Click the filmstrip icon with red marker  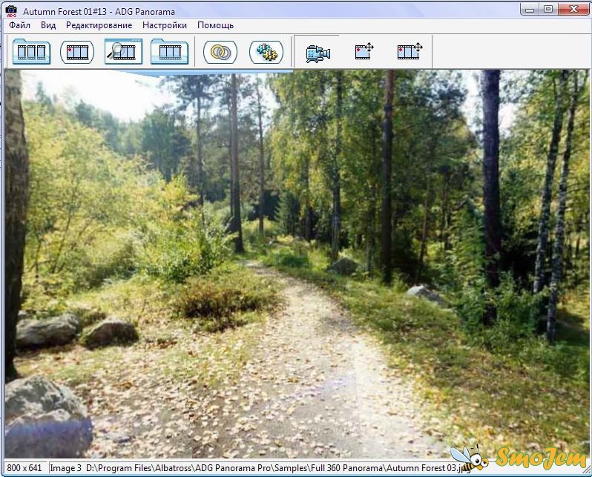click(77, 52)
